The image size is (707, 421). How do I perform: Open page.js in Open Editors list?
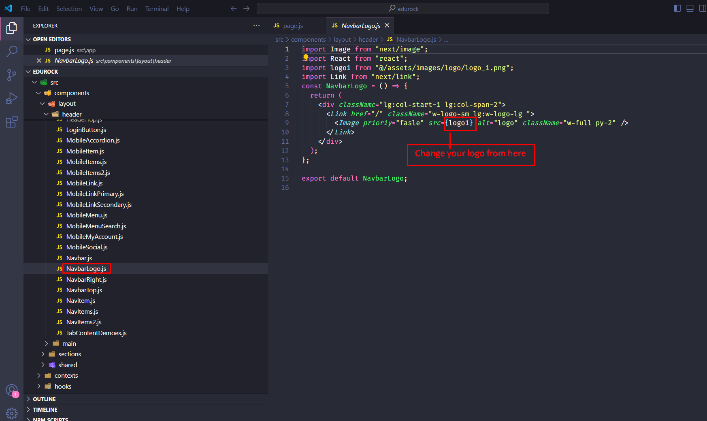coord(145,50)
